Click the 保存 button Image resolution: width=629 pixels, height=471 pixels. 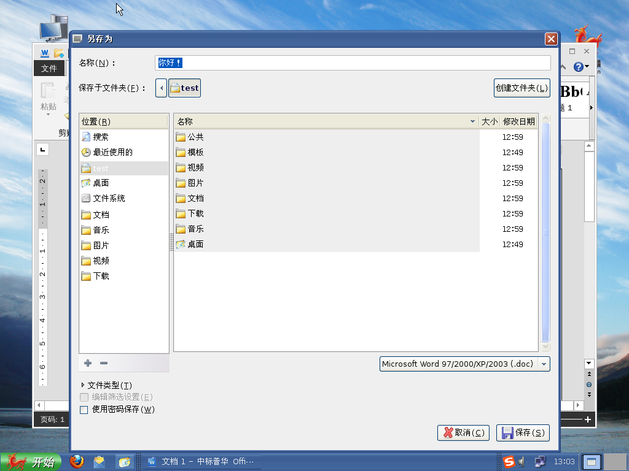[x=523, y=432]
